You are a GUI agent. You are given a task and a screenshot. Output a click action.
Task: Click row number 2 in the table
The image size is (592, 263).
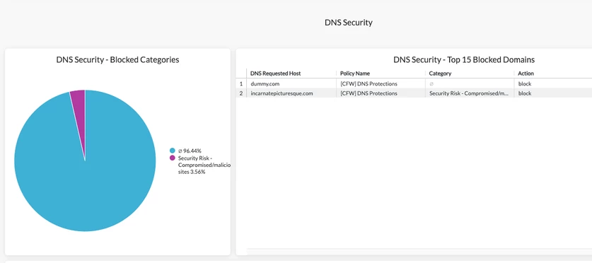click(241, 93)
